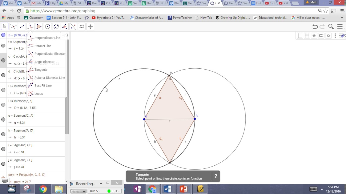This screenshot has width=346, height=194.
Task: Click point A on the canvas
Action: click(x=144, y=119)
